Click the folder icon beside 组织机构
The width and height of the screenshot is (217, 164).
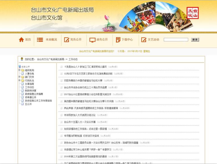pos(22,70)
